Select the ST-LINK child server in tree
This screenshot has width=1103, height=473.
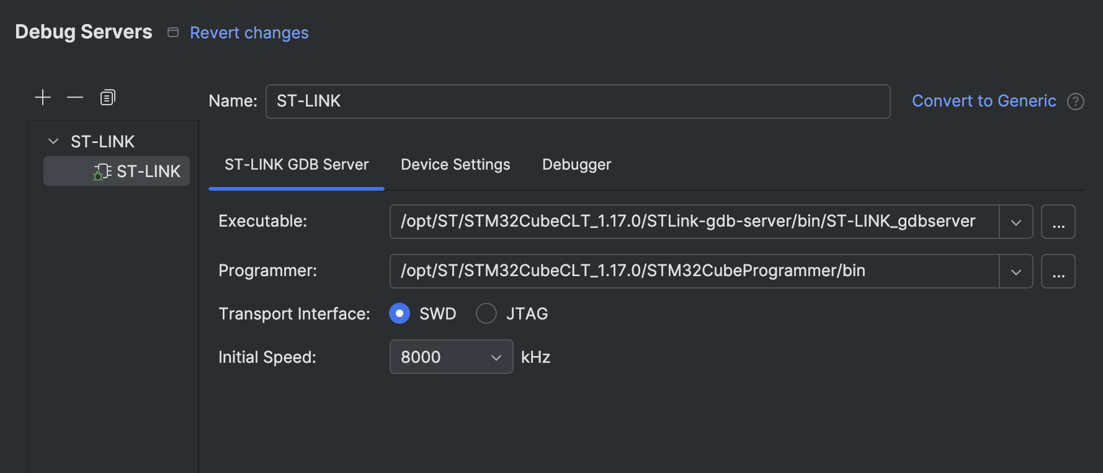(117, 171)
